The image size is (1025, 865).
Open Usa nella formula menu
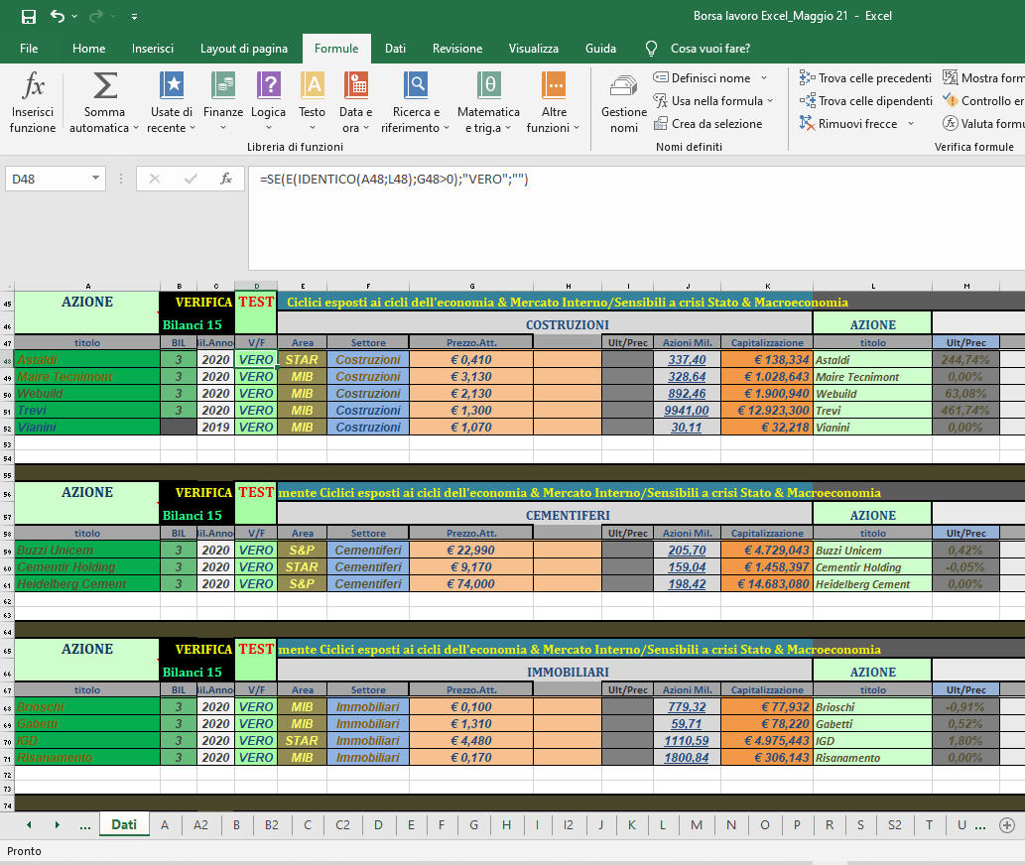[x=712, y=100]
